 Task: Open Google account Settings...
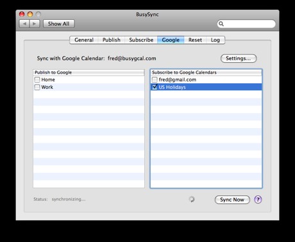tap(239, 58)
